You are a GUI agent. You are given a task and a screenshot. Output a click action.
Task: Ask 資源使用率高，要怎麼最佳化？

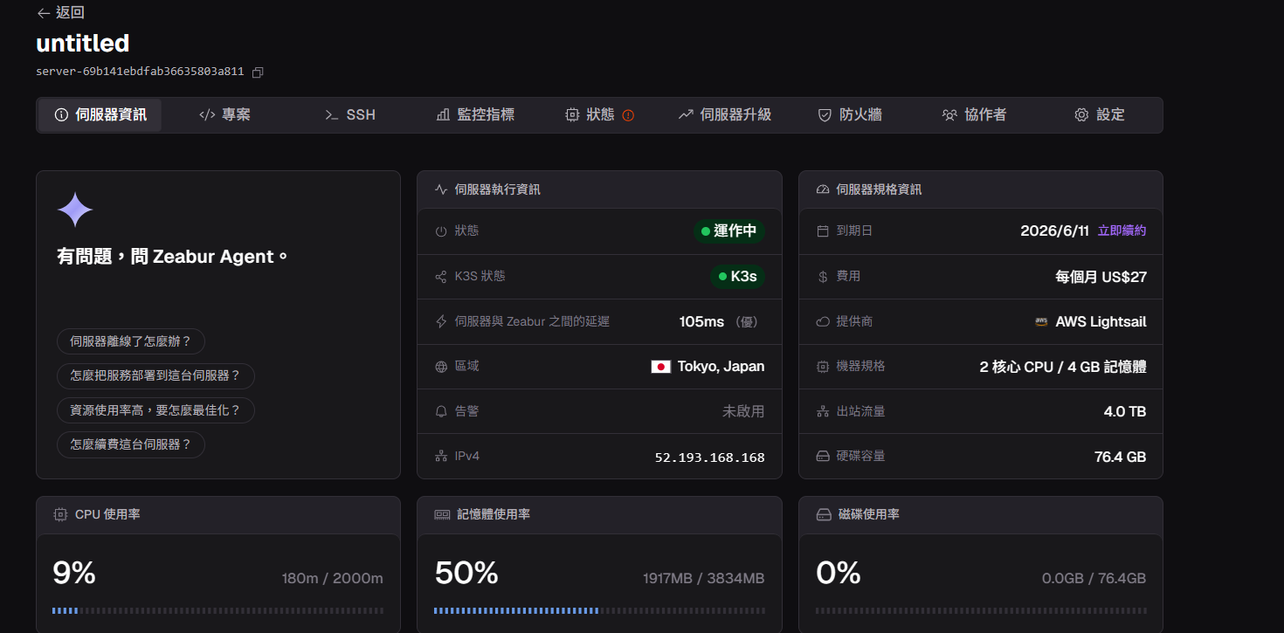155,410
